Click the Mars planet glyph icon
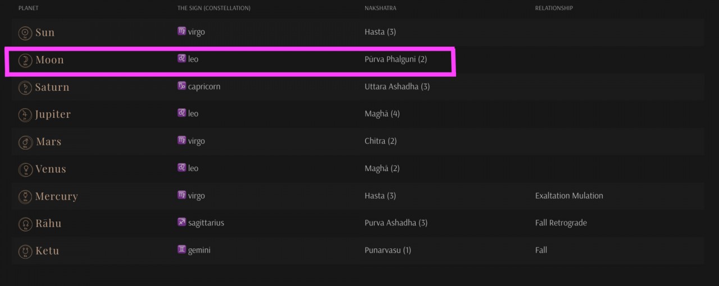Screen dimensions: 719x286 (25, 142)
